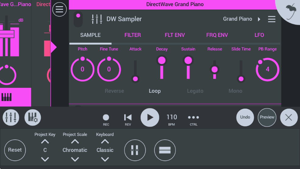The image size is (300, 169).
Task: Click the DW Sampler mixer sliders icon
Action: [97, 19]
